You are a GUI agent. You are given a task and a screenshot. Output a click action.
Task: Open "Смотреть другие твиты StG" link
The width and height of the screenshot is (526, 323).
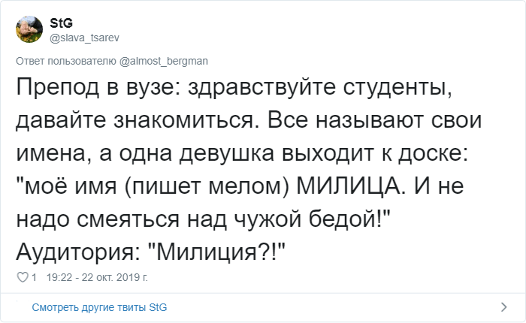[x=98, y=307]
